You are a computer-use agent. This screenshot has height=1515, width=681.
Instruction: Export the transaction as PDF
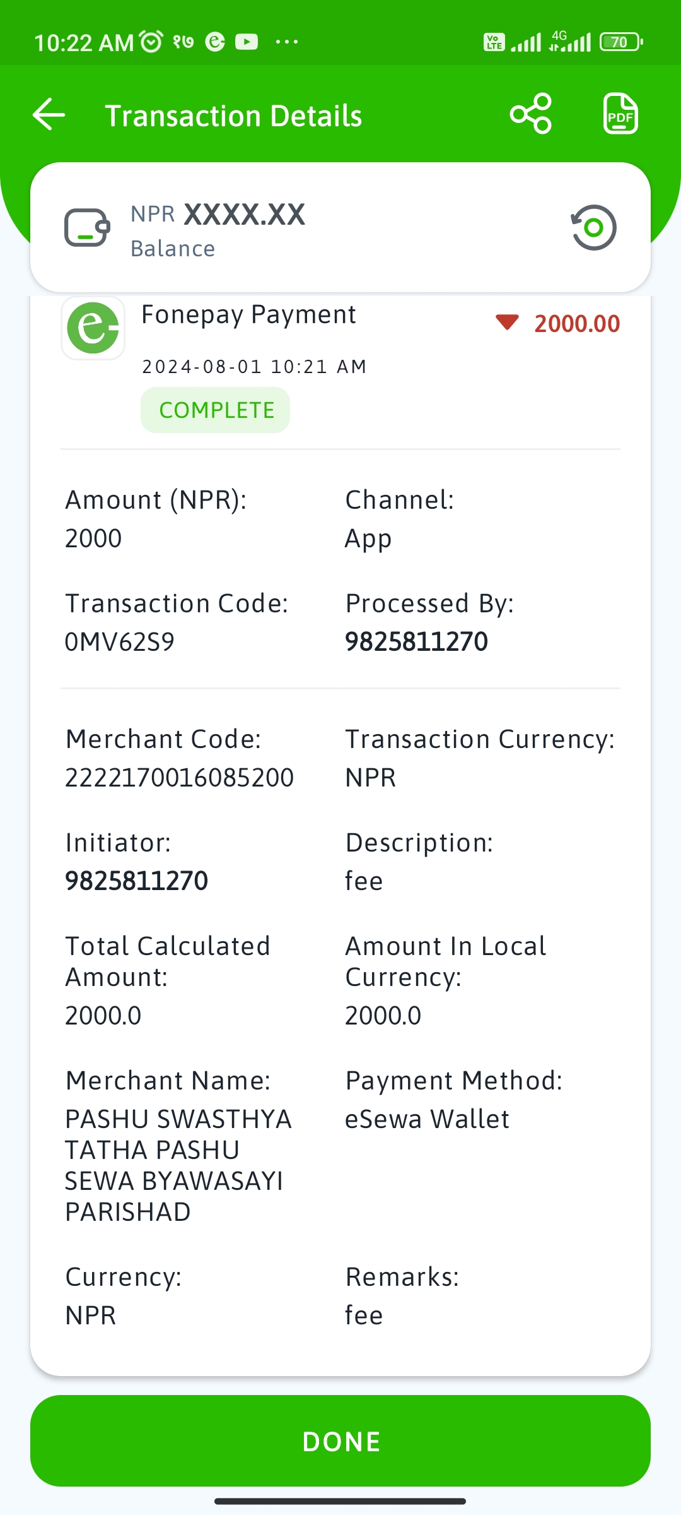(620, 114)
